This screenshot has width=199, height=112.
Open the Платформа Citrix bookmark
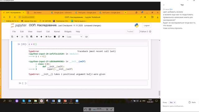pos(61,21)
